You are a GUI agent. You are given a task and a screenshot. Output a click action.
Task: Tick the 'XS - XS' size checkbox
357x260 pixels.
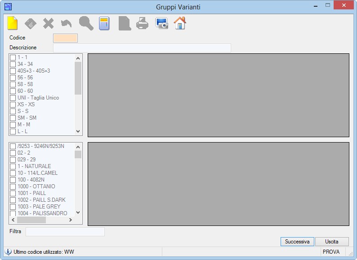coord(13,105)
